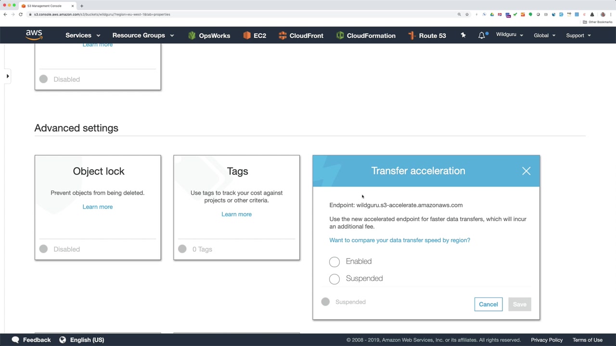The image size is (616, 346).
Task: Click the Feedback speech bubble icon
Action: [15, 340]
